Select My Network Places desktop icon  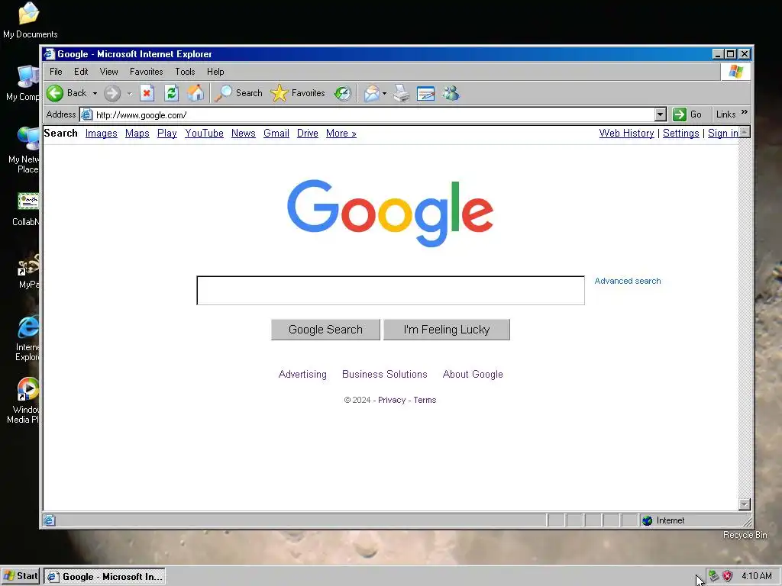click(28, 139)
